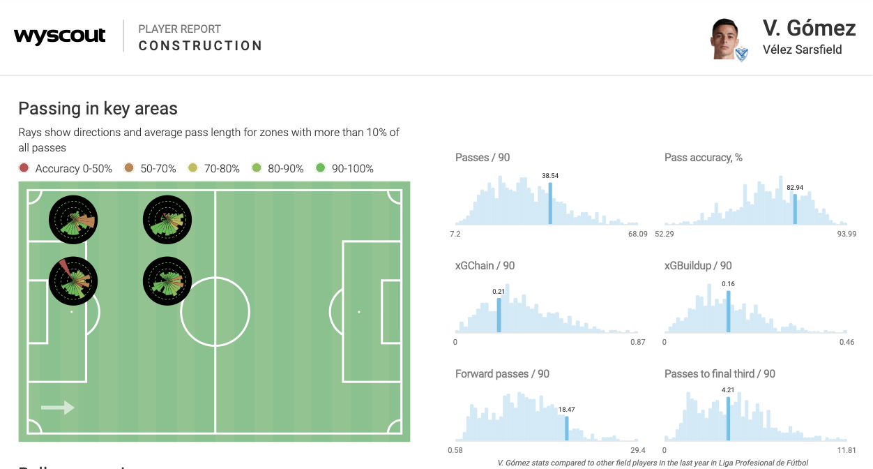The image size is (873, 469).
Task: Click the Passing in key areas heading
Action: pos(98,108)
